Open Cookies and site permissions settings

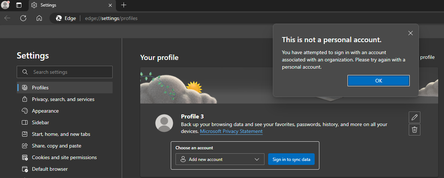(65, 157)
